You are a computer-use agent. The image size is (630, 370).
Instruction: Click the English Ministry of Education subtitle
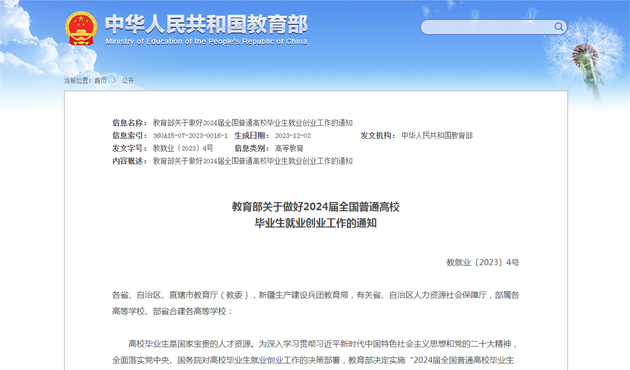click(206, 42)
